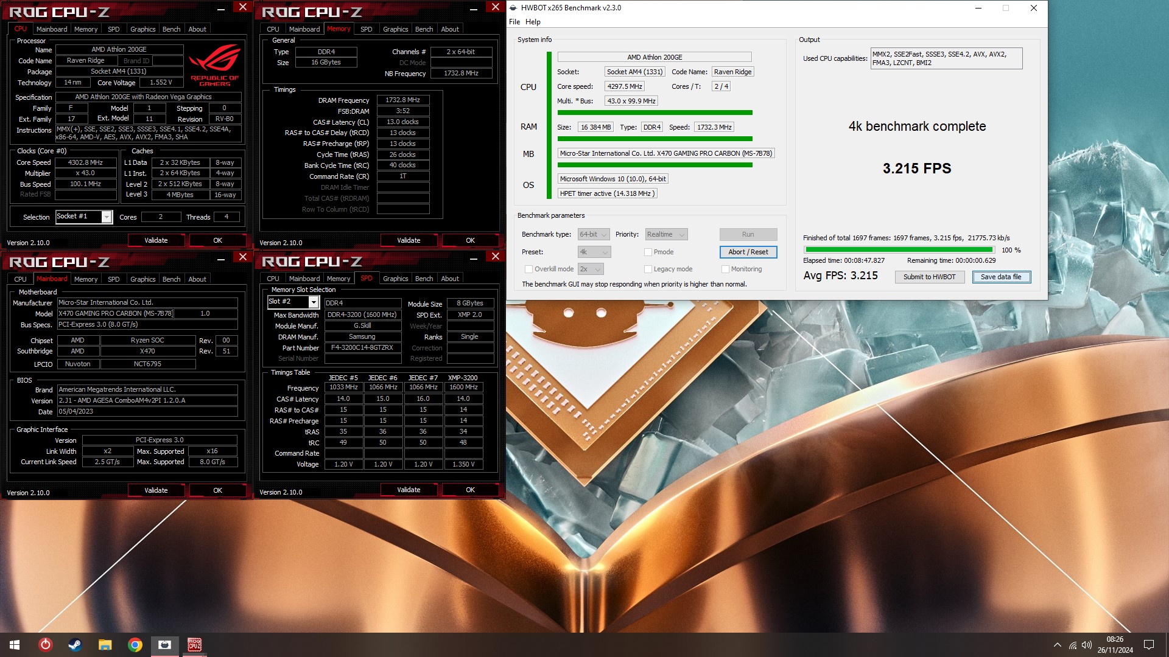Open CPU tab in the Memory window
This screenshot has height=657, width=1169.
coord(273,29)
